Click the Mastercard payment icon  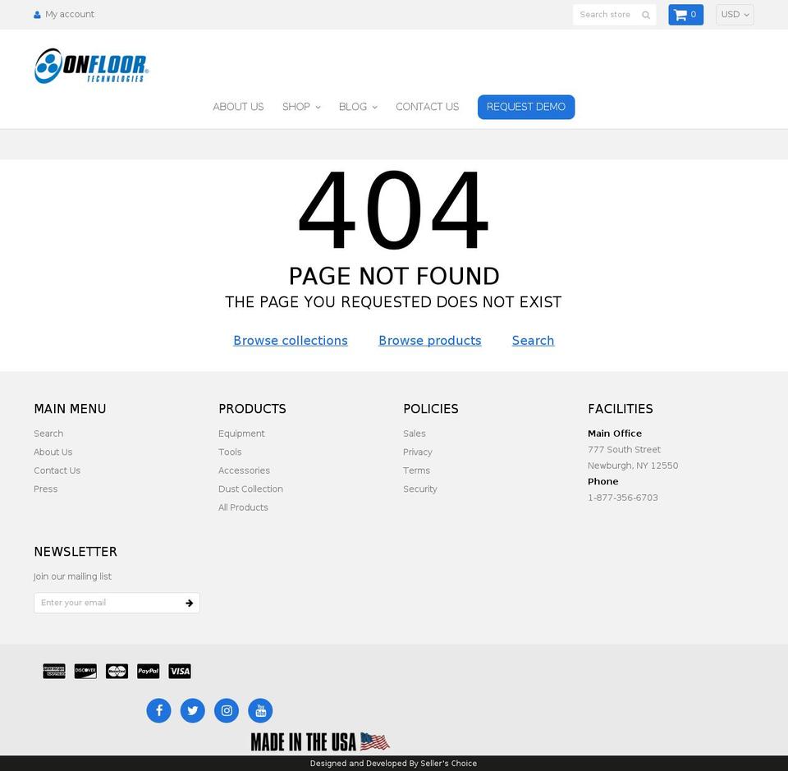(117, 671)
